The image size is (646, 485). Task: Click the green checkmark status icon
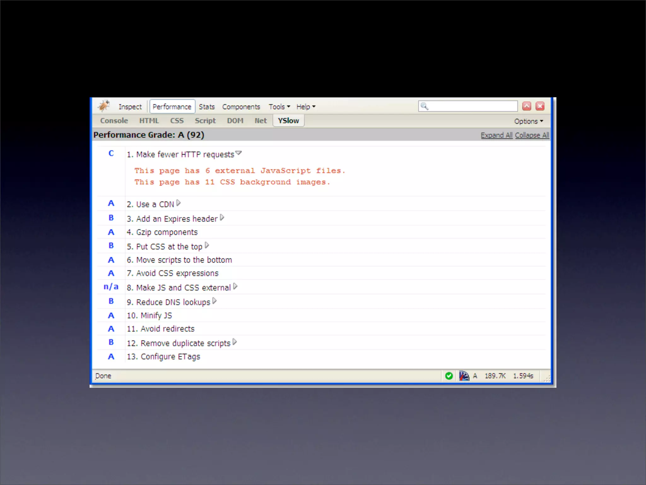click(x=449, y=376)
